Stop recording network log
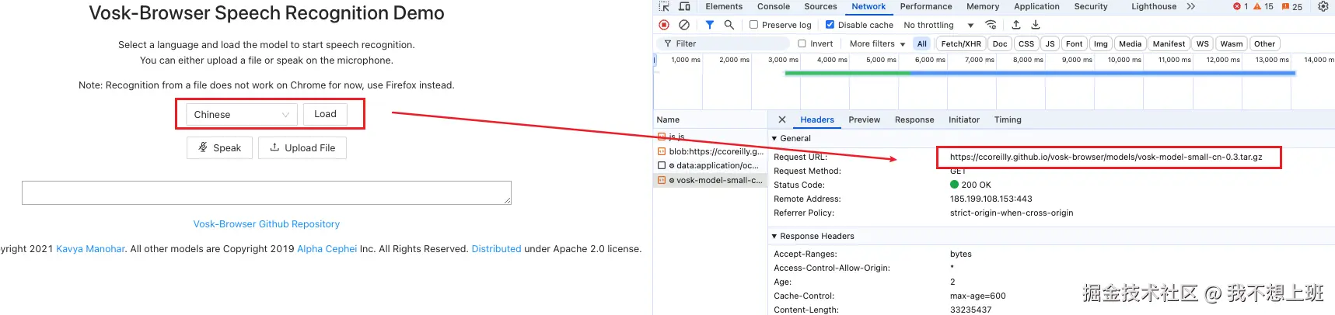This screenshot has height=315, width=1335. click(x=664, y=25)
